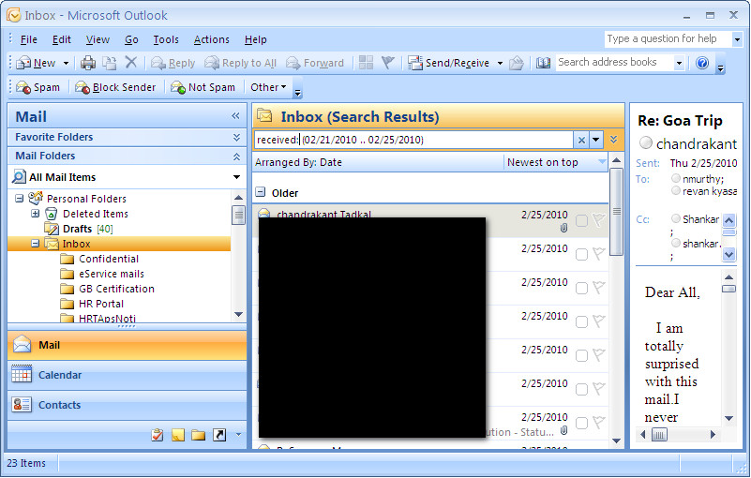Click the Notes icon in navigation bar

tap(178, 434)
